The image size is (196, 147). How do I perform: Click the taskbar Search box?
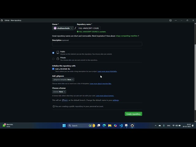click(81, 126)
